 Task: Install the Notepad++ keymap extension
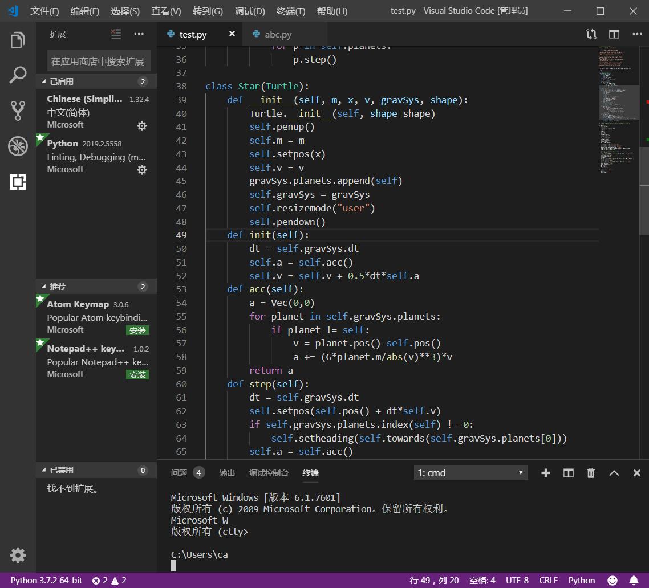(x=137, y=375)
